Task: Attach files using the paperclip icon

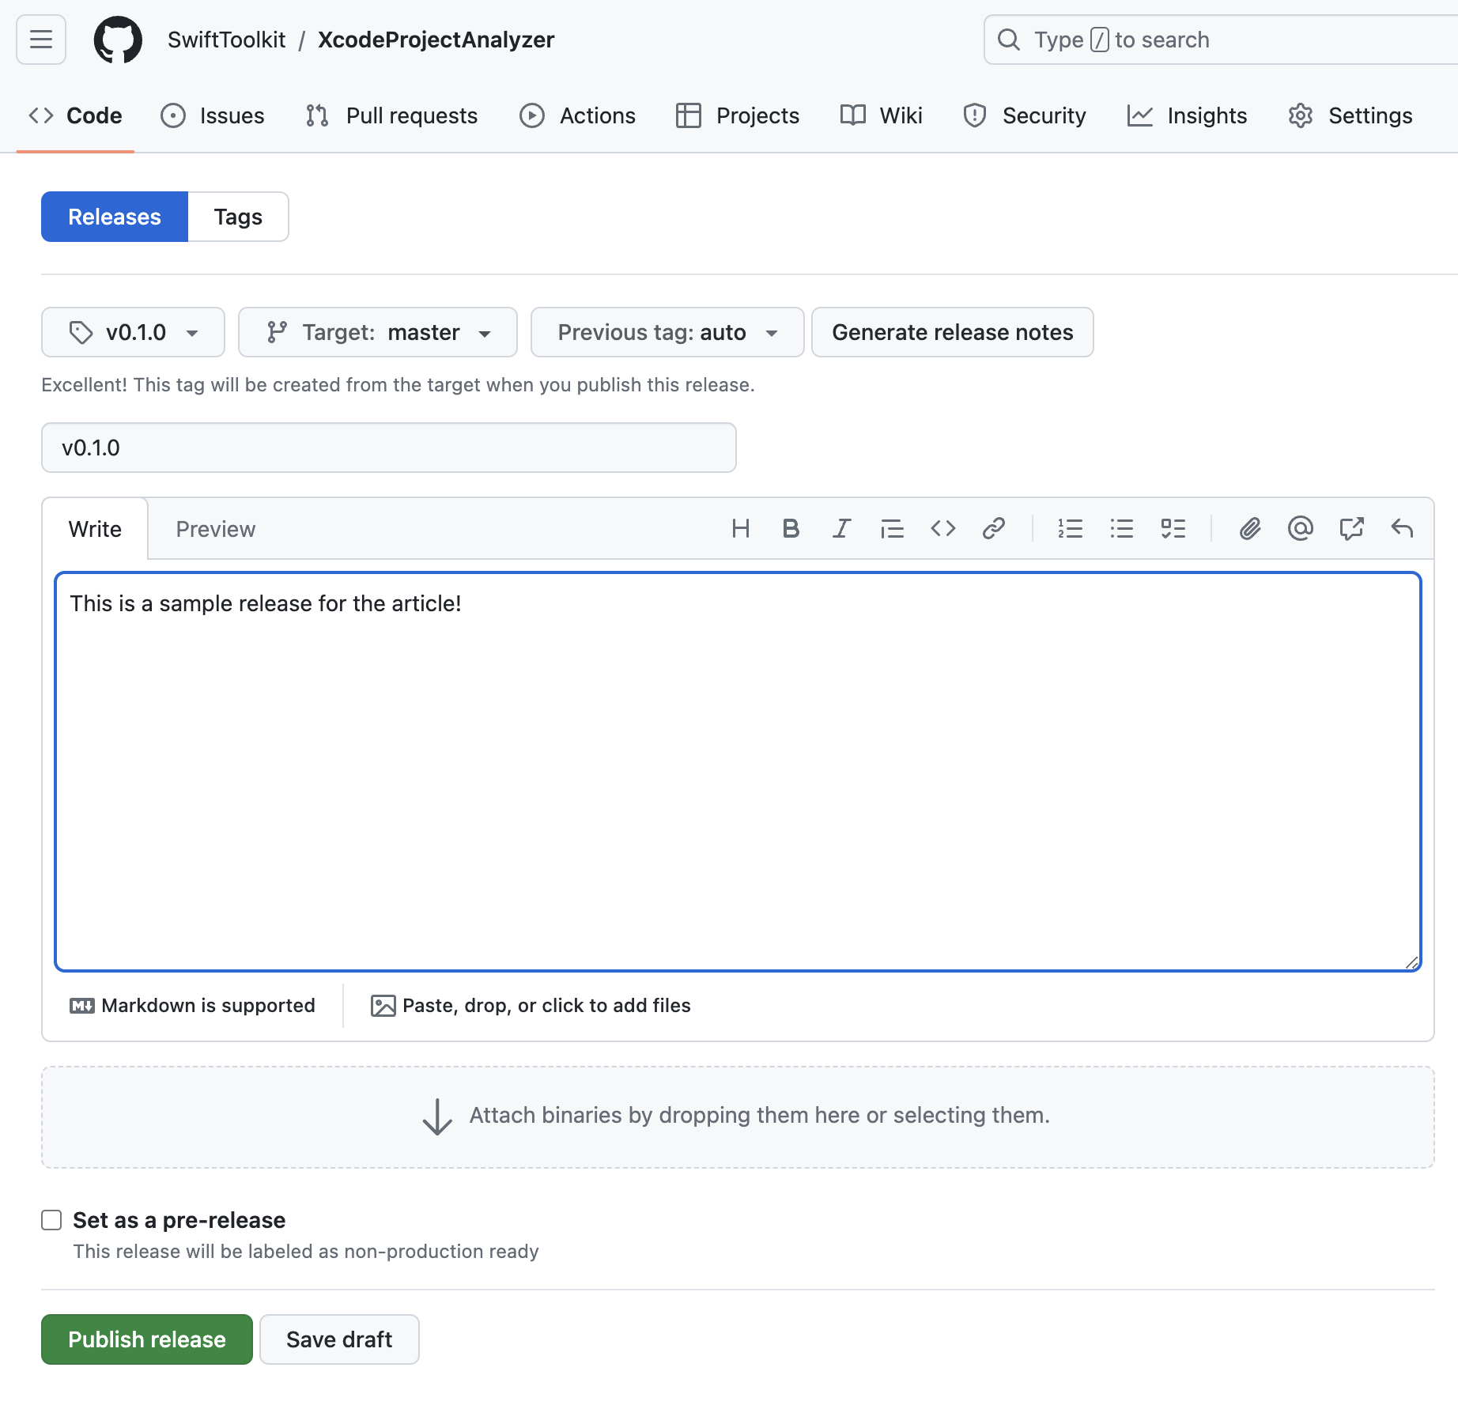Action: [1249, 528]
